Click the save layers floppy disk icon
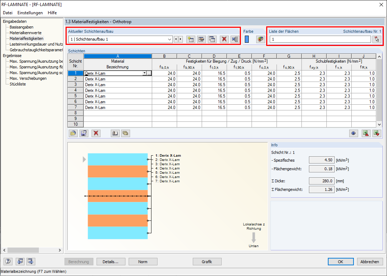Image resolution: width=387 pixels, height=276 pixels. pos(84,133)
